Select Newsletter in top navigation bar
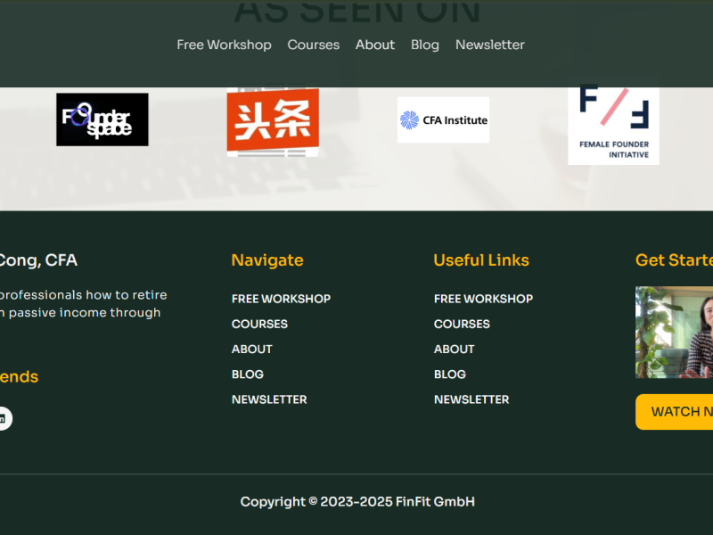Screen dimensions: 713x535 (489, 45)
